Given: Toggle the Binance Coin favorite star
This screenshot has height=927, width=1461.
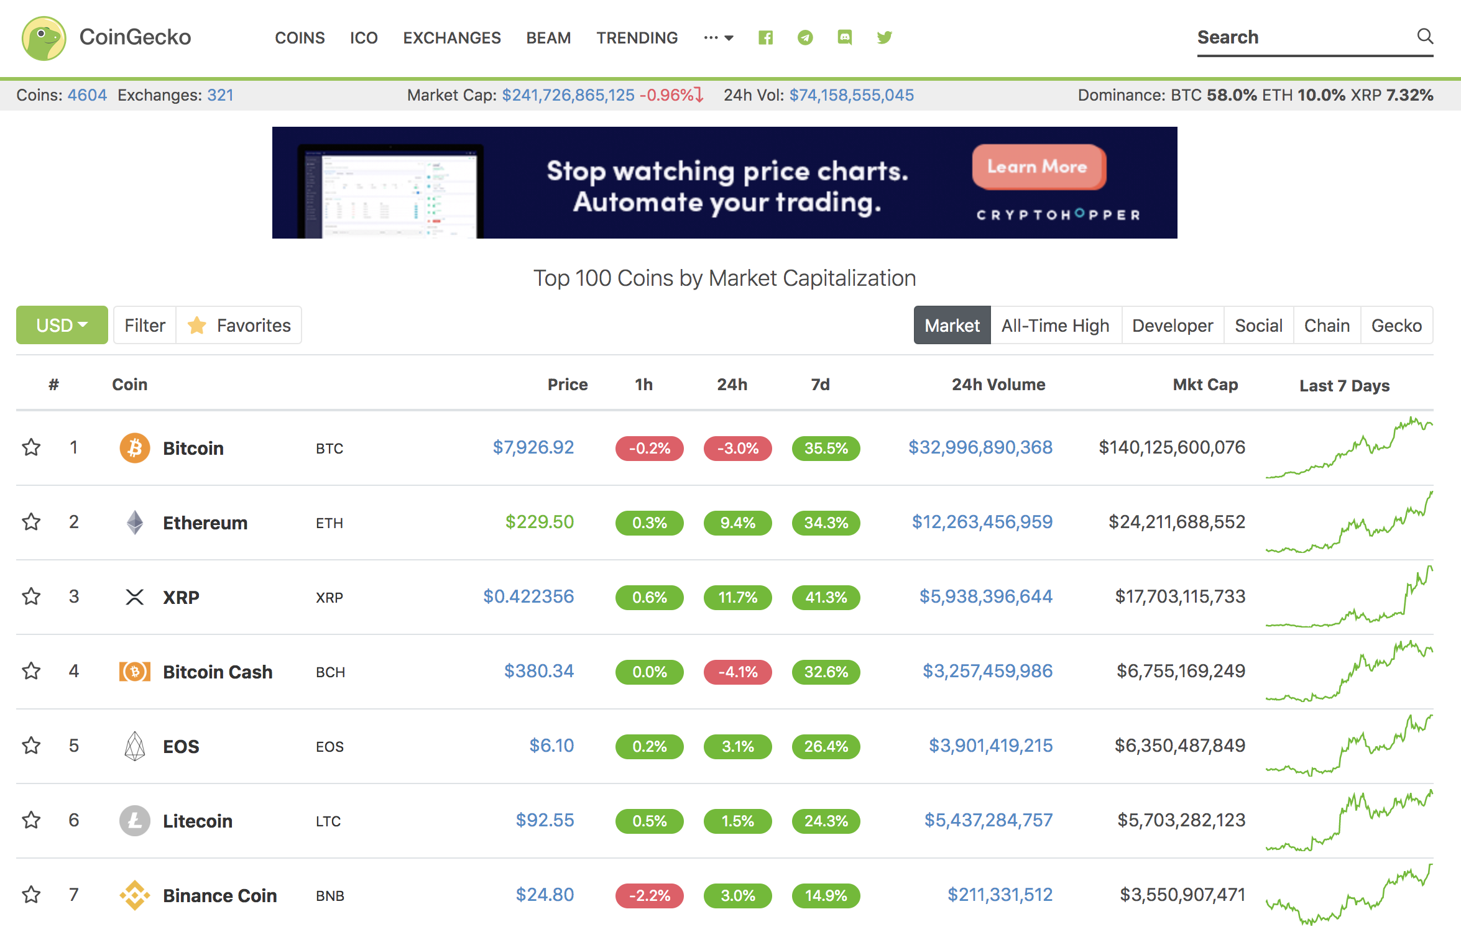Looking at the screenshot, I should (31, 895).
